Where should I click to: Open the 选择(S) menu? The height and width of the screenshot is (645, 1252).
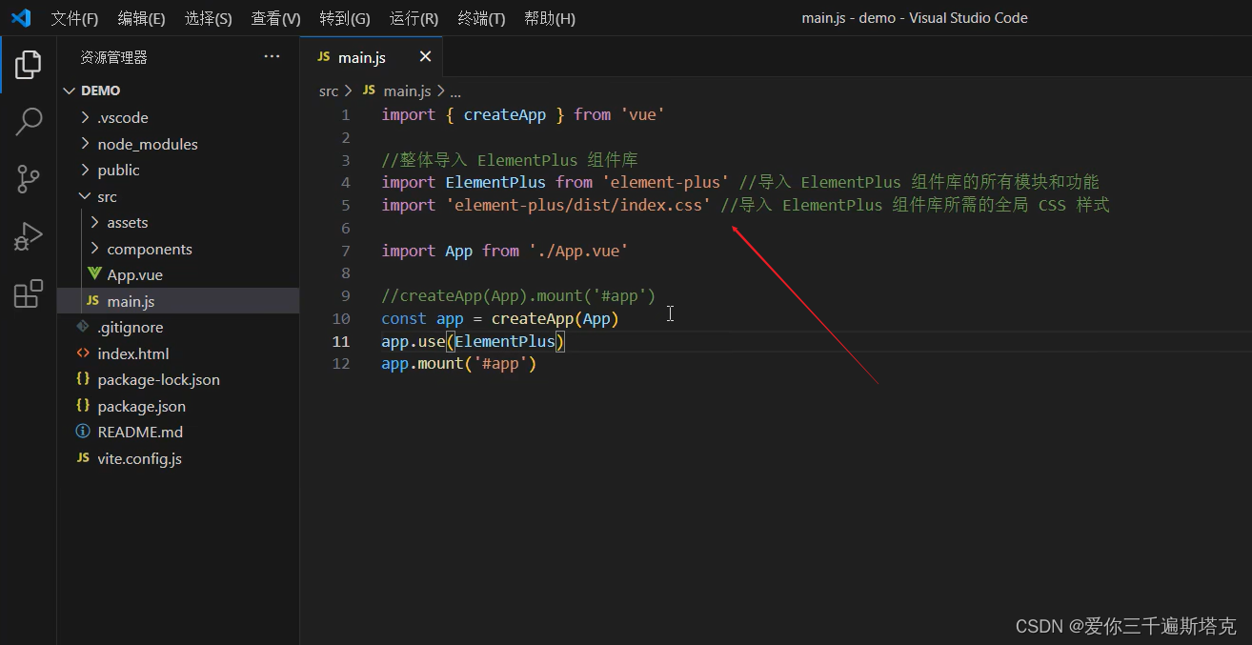coord(208,18)
